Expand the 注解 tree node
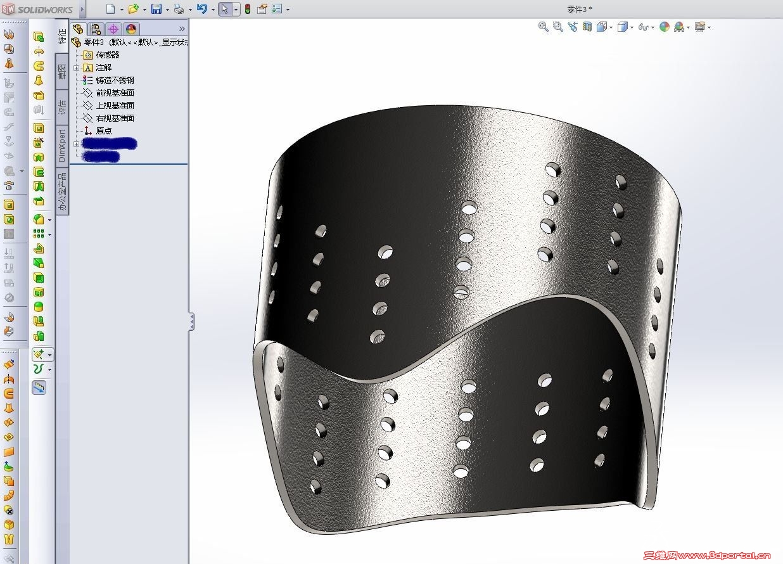The image size is (783, 564). [x=76, y=68]
